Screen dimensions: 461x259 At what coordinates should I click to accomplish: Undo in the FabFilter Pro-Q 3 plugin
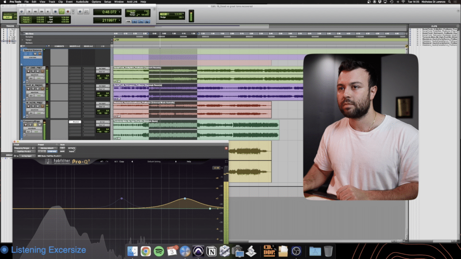point(102,162)
